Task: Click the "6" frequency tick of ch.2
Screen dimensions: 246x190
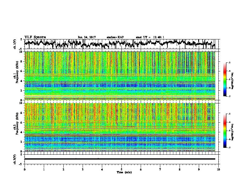Action: [x=22, y=123]
